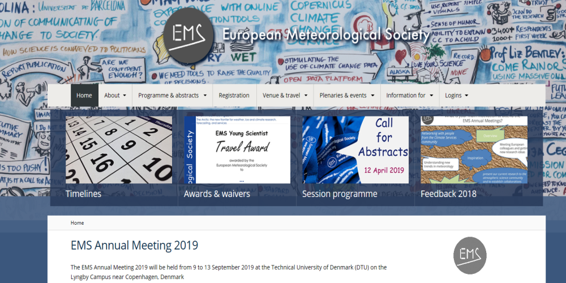This screenshot has width=566, height=283.
Task: Click the Home breadcrumb link
Action: 77,223
